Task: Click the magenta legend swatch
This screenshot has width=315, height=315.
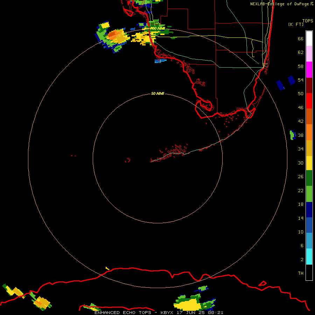Action: click(x=309, y=70)
